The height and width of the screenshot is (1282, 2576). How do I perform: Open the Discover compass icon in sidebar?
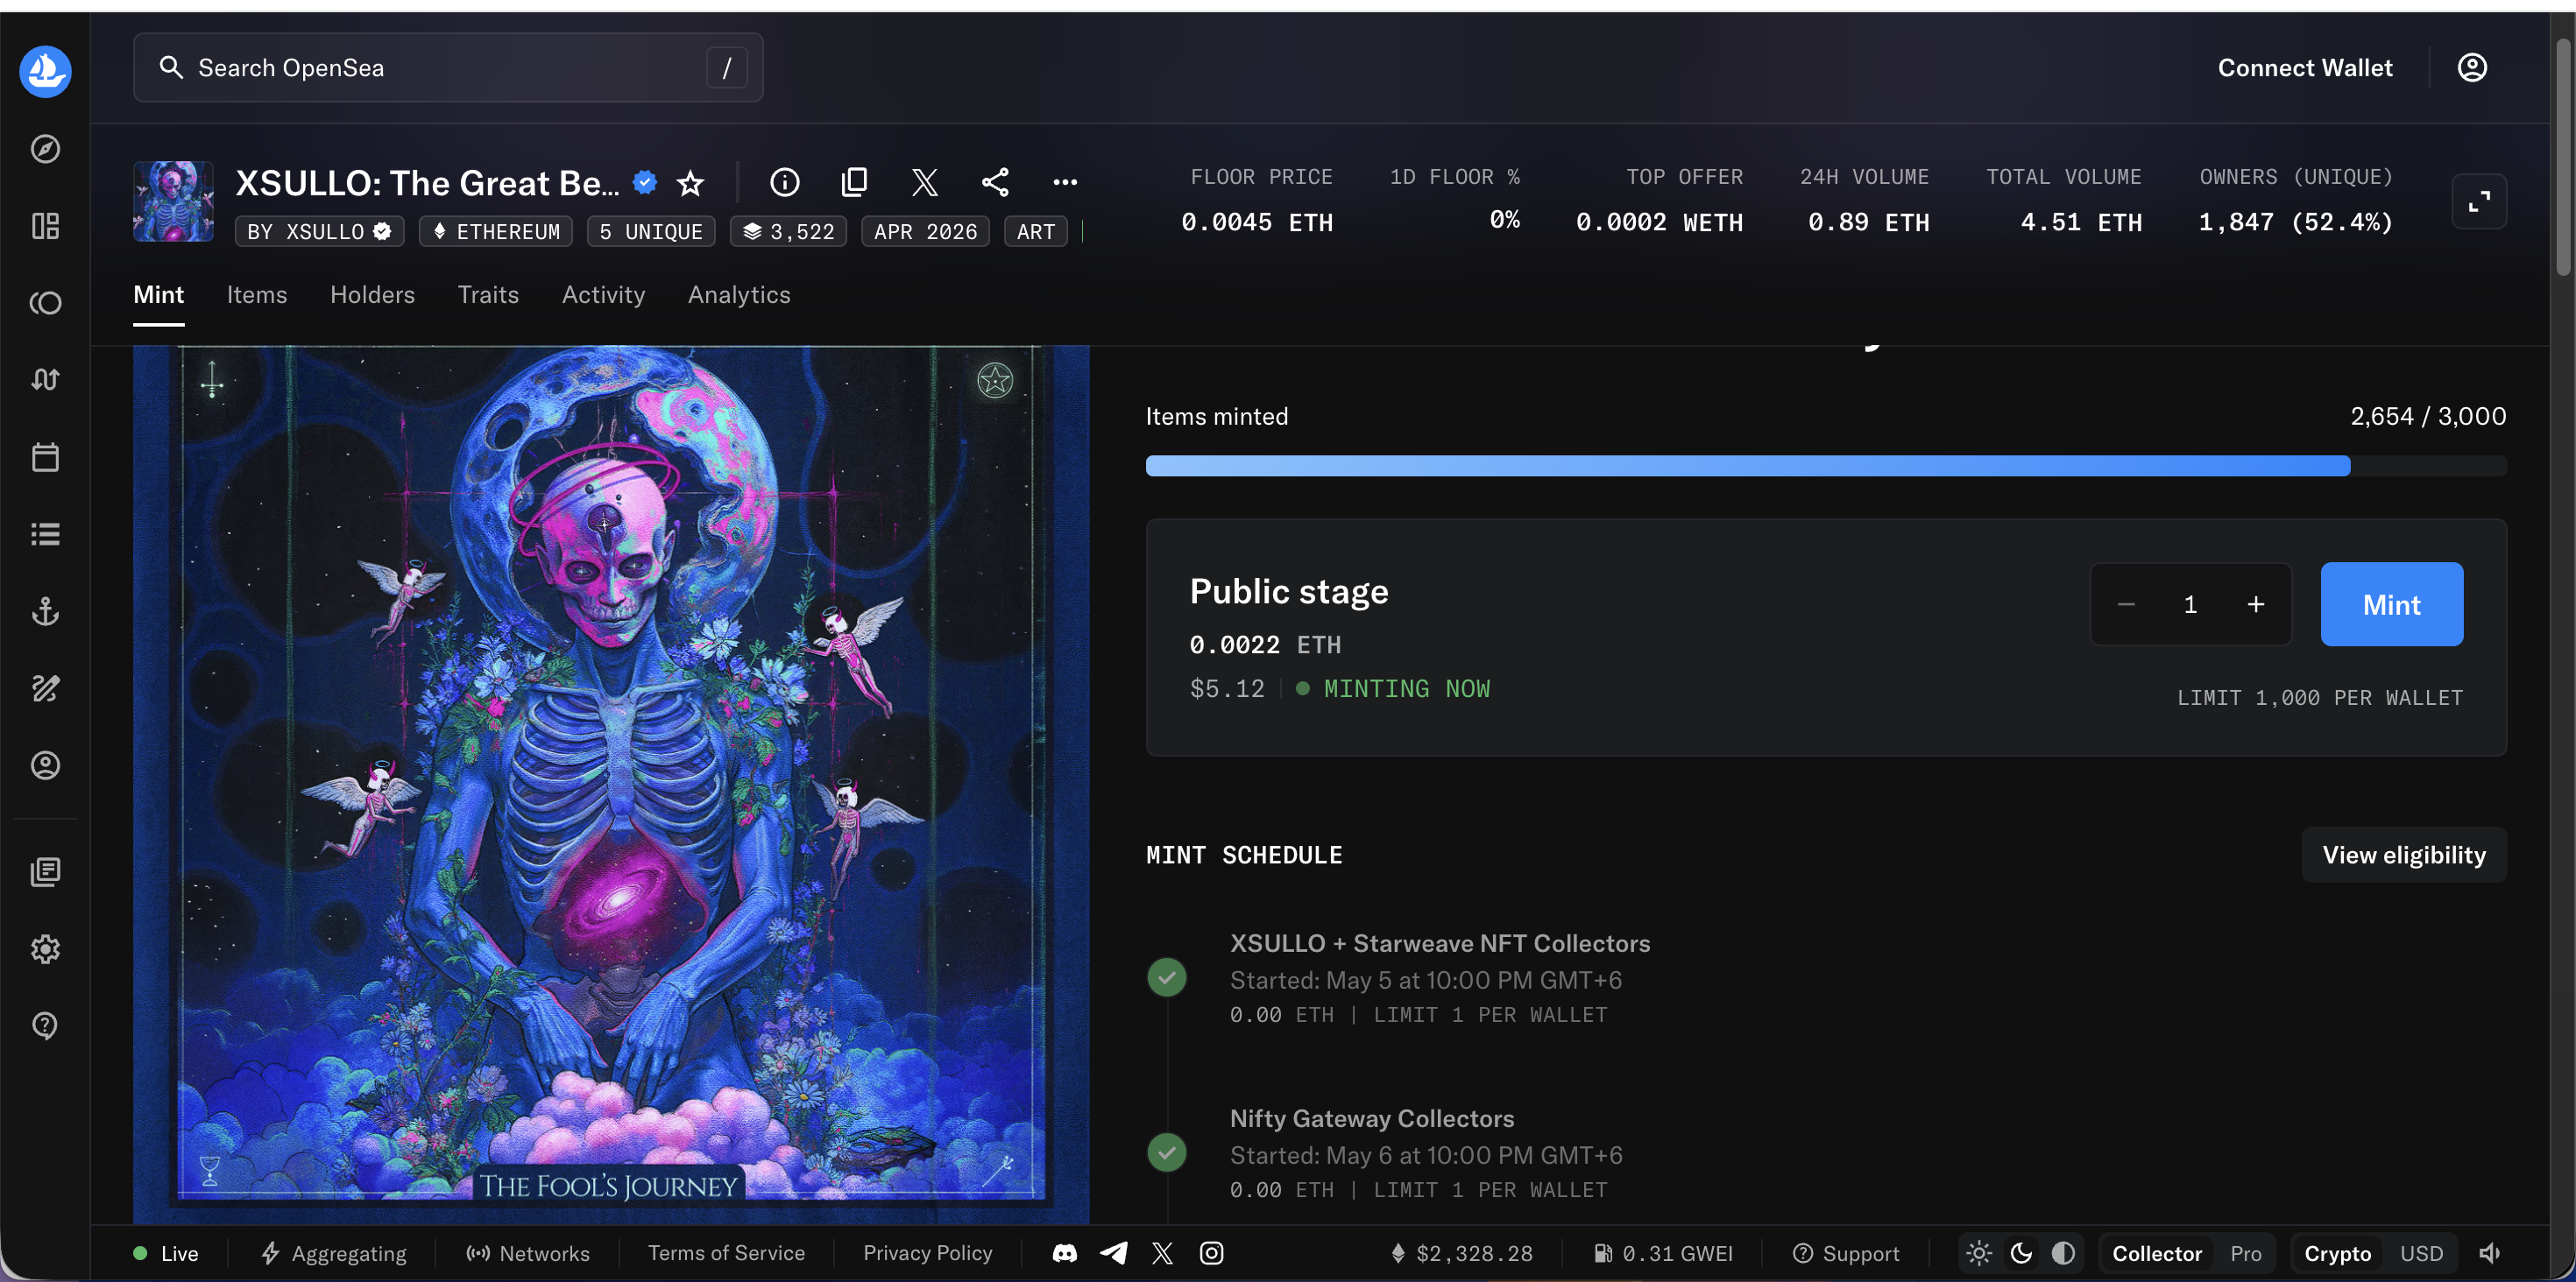click(x=45, y=149)
